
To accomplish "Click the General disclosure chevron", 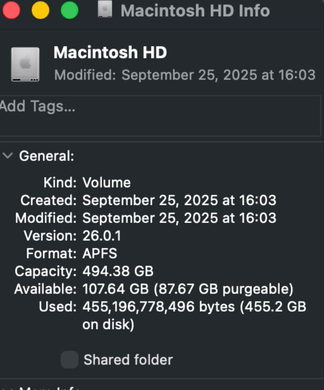I will pyautogui.click(x=8, y=156).
